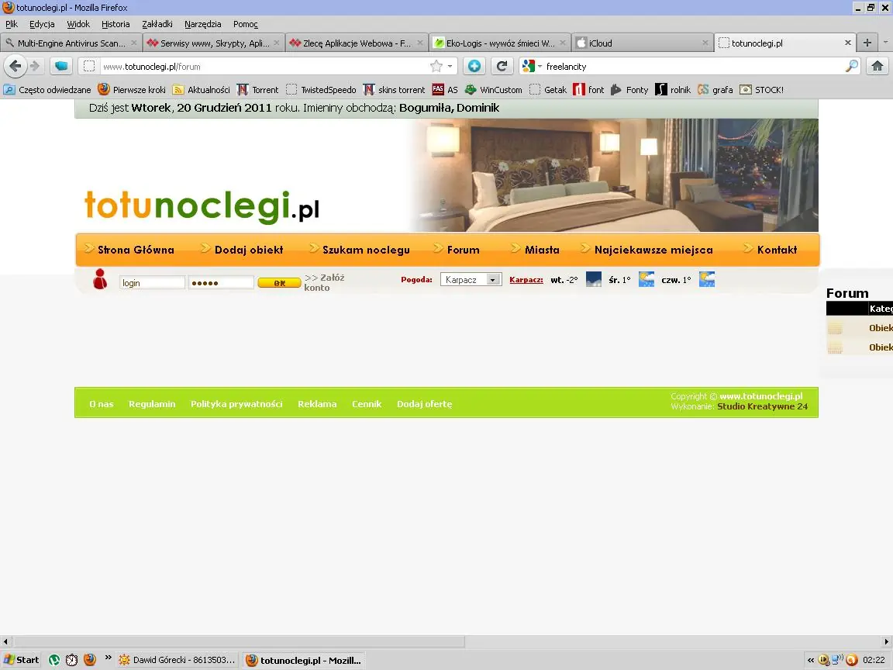Image resolution: width=893 pixels, height=670 pixels.
Task: Click the Załóż konto link
Action: click(x=324, y=282)
